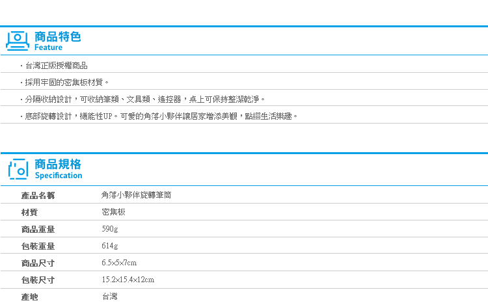
Task: Click the blue Specification subtitle text
Action: pyautogui.click(x=59, y=176)
